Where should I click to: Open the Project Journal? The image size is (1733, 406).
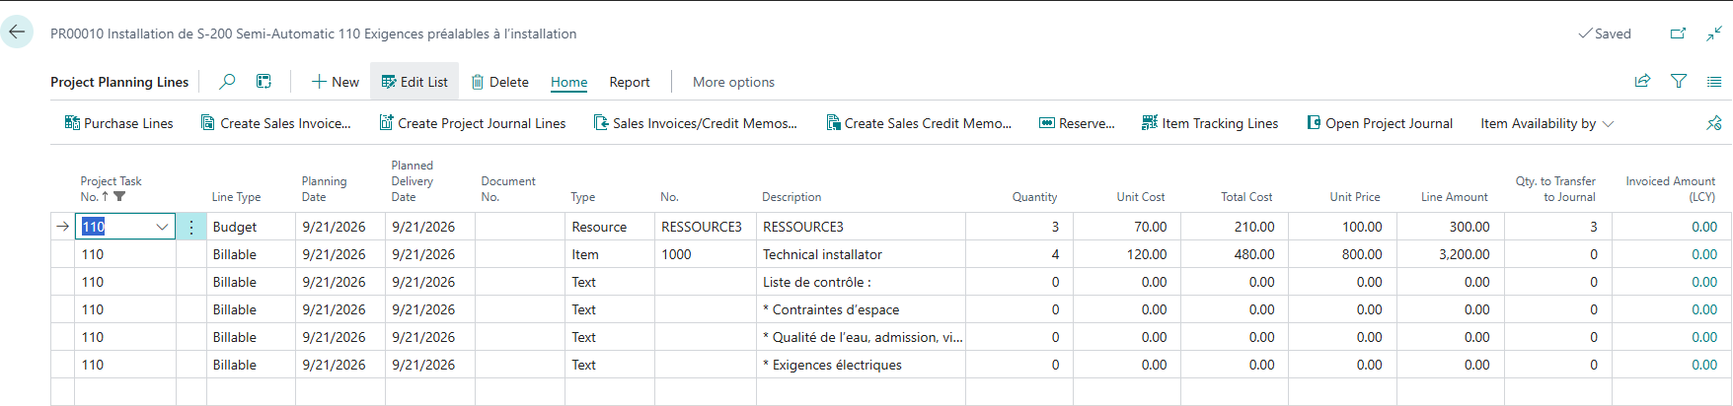pos(1380,123)
